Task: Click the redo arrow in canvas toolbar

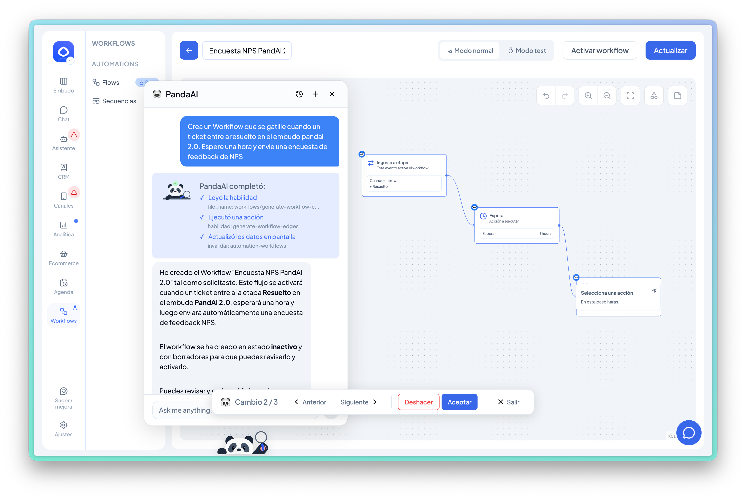Action: [x=565, y=96]
